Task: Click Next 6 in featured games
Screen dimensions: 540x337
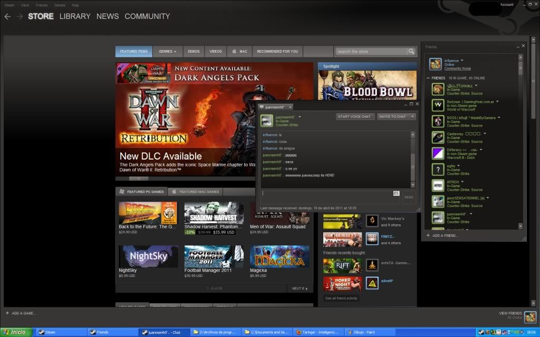Action: pos(300,289)
